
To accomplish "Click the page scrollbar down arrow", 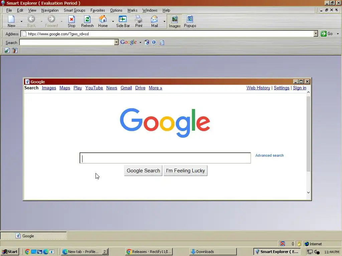I will click(x=308, y=192).
